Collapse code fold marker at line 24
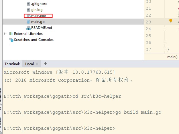Image resolution: width=179 pixels, height=134 pixels. tap(164, 29)
